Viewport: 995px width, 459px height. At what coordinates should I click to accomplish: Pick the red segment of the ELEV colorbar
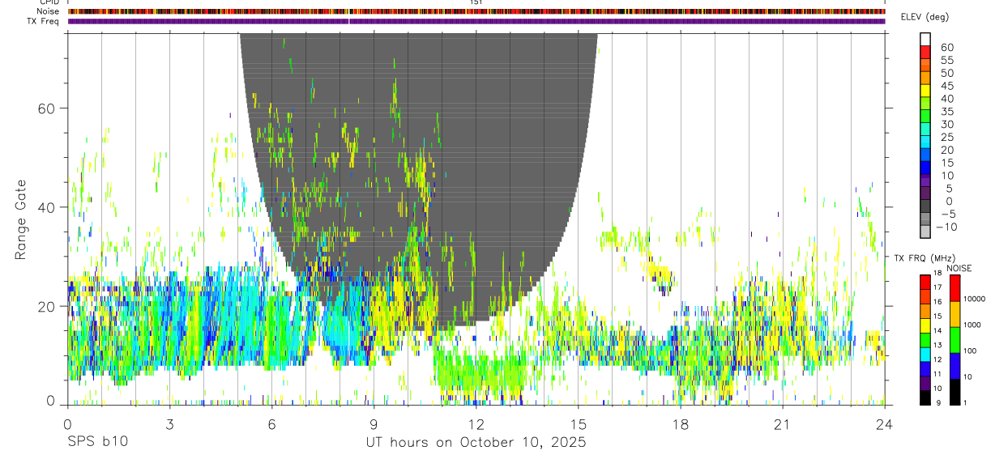925,51
